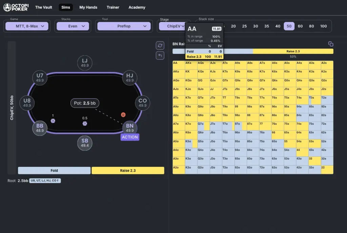Select the TT hand cell

click(x=228, y=100)
